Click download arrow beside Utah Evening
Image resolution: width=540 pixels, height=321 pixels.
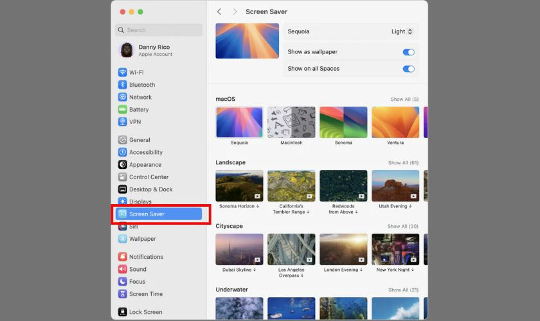[x=410, y=206]
